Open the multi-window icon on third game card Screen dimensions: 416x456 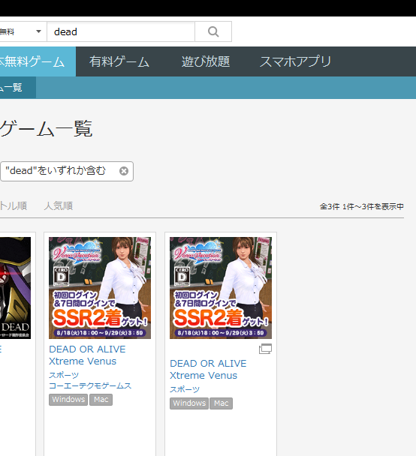tap(265, 349)
